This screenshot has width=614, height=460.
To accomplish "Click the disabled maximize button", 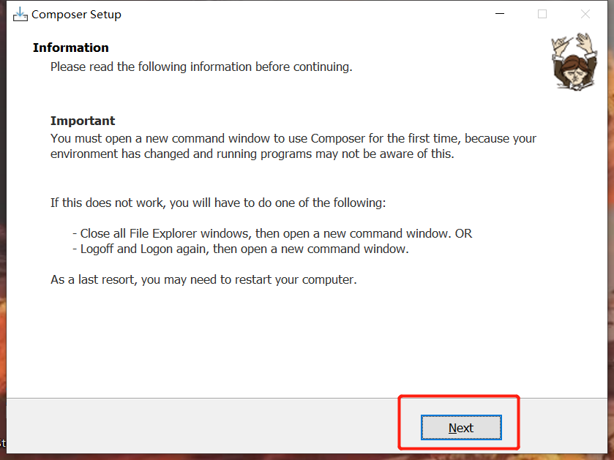I will click(542, 14).
